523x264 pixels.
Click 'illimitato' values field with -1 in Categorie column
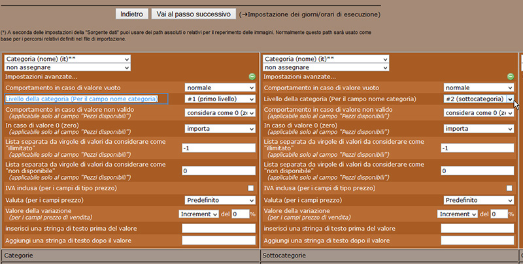[x=219, y=148]
